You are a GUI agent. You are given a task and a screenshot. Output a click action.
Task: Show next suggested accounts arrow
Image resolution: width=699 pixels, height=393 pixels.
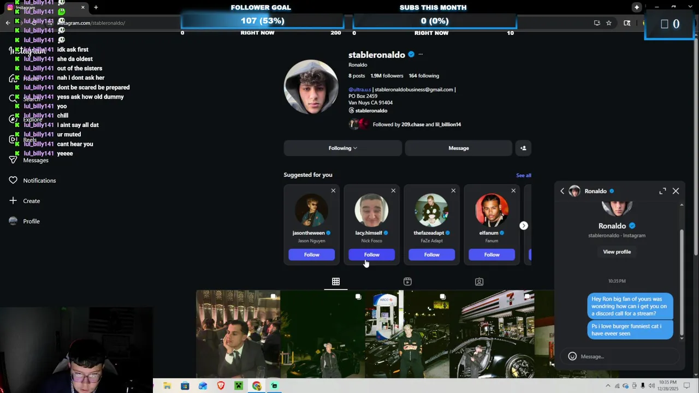(x=524, y=225)
